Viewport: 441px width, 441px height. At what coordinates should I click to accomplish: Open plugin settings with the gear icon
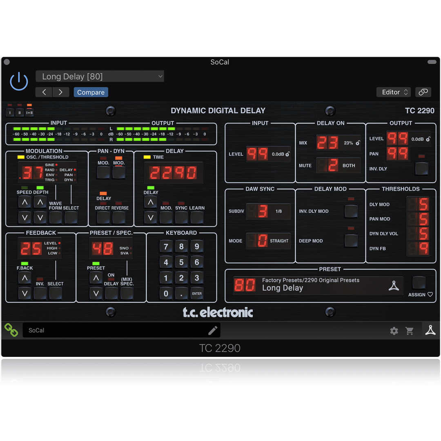point(394,331)
